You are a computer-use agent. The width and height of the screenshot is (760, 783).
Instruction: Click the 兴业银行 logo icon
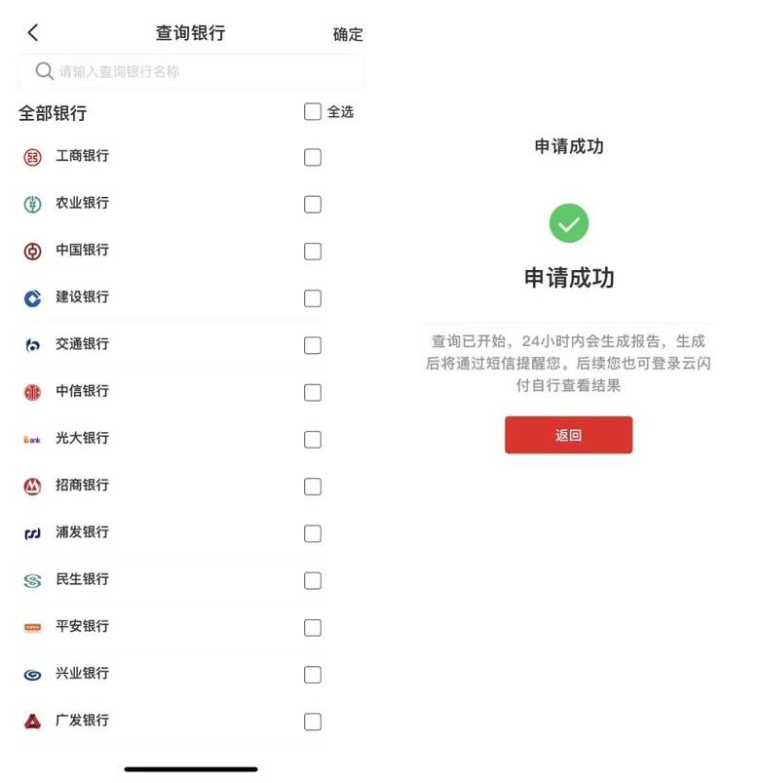tap(33, 675)
